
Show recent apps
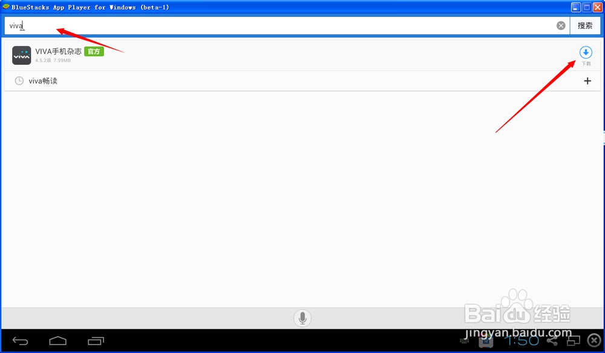pyautogui.click(x=96, y=341)
